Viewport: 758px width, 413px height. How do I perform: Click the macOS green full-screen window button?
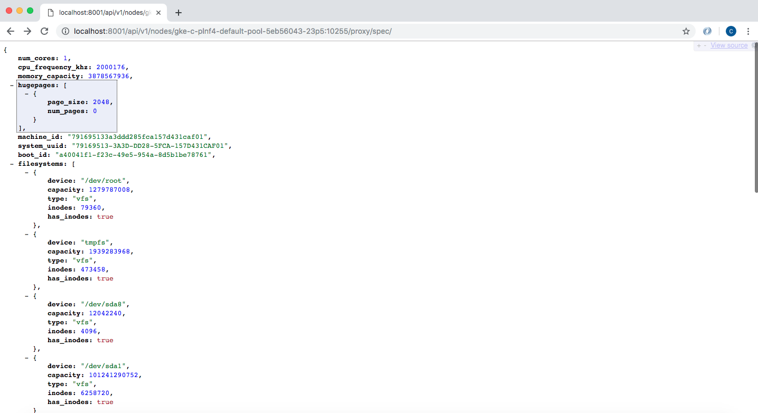[x=30, y=11]
